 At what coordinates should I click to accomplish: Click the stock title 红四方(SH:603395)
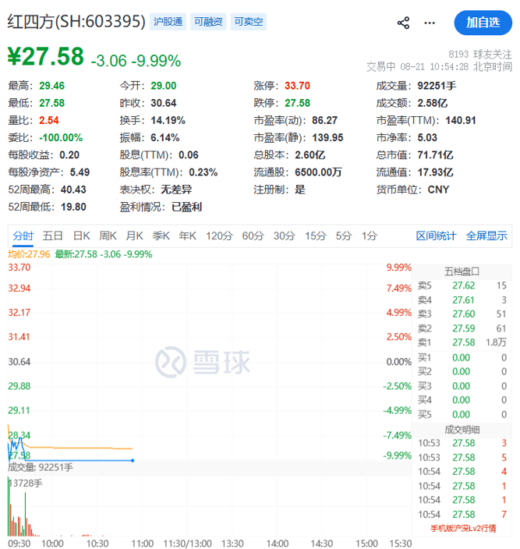click(76, 22)
